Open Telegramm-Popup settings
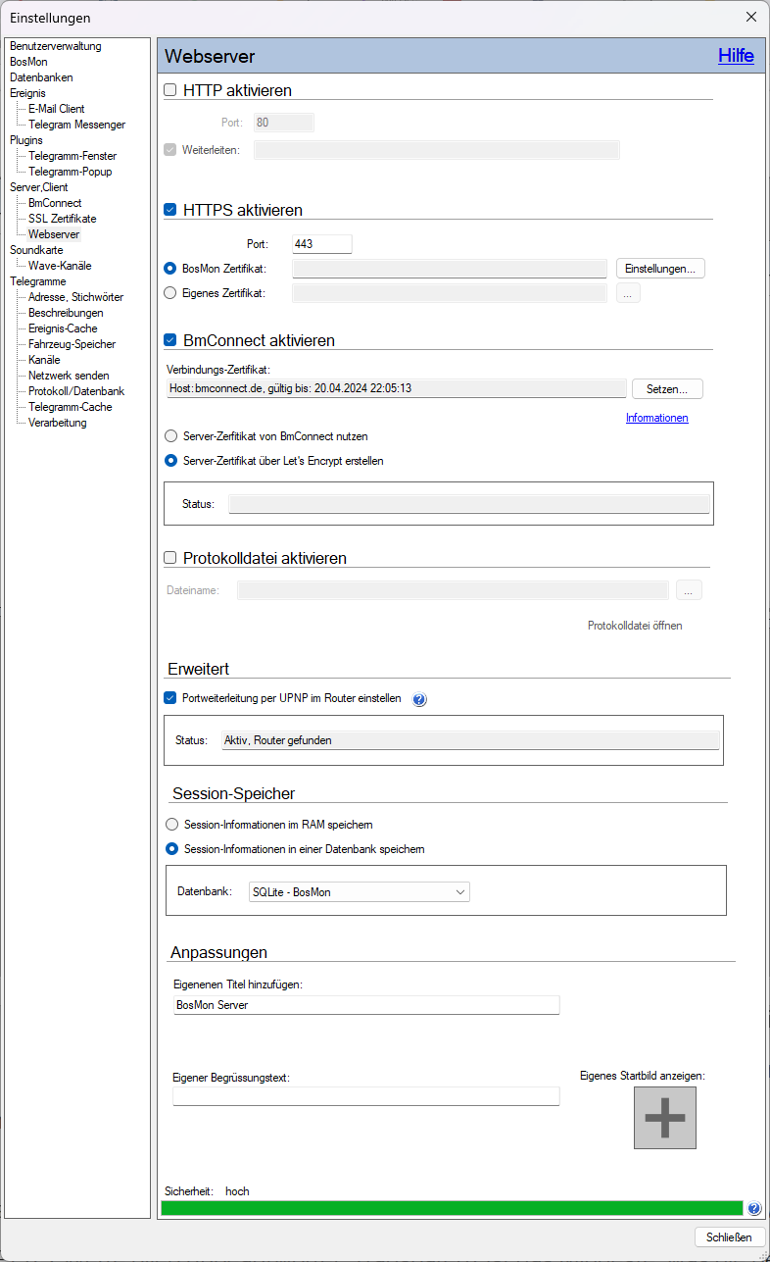This screenshot has width=770, height=1262. click(x=71, y=172)
